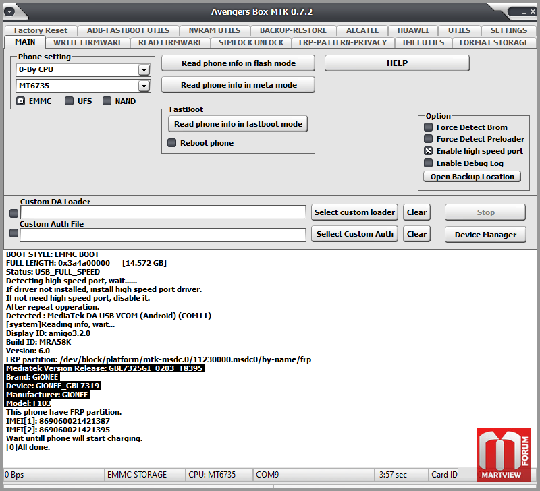Click the 3:57 sec status bar timer
The height and width of the screenshot is (491, 540).
(402, 475)
